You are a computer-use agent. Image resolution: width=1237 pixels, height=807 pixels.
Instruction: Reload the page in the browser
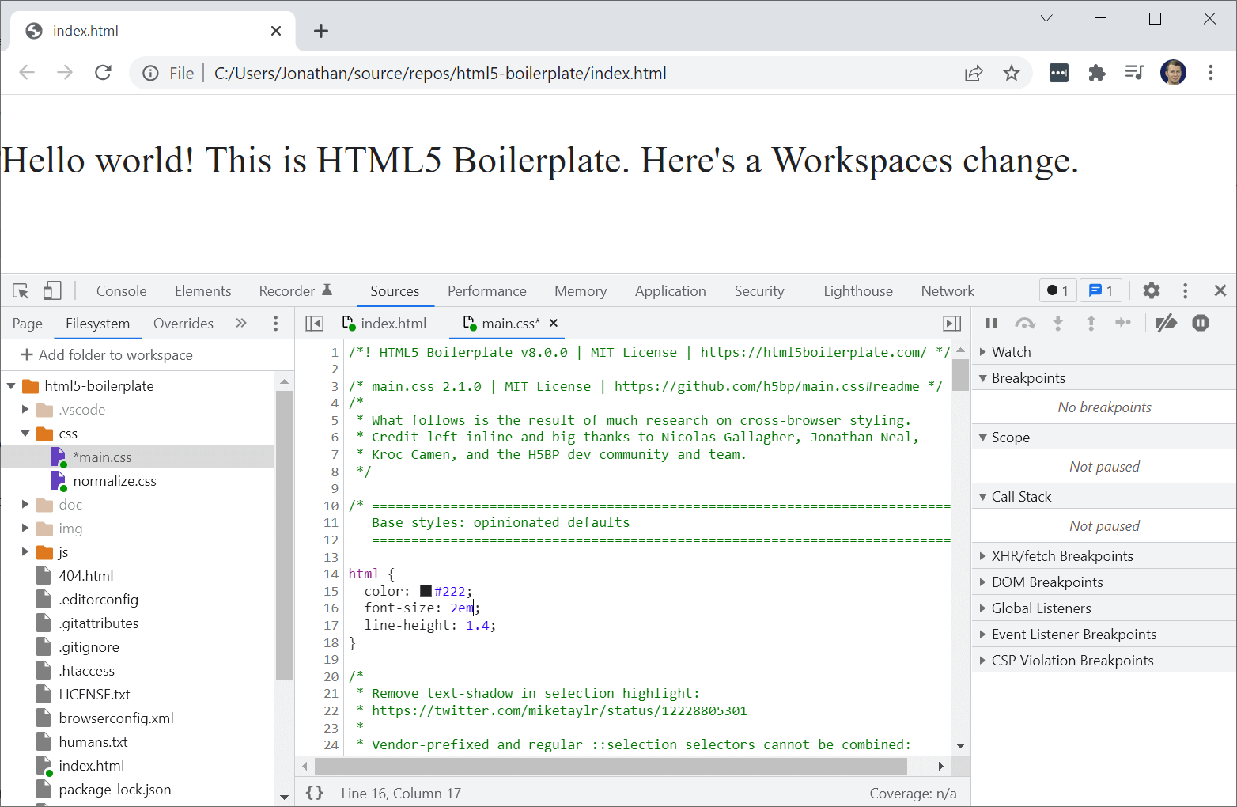pos(103,72)
